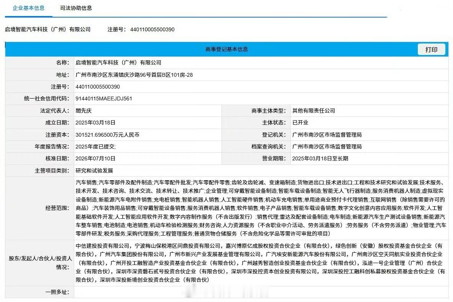The height and width of the screenshot is (302, 453).
Task: Select header registration number 440110005500390
Action: (x=152, y=29)
